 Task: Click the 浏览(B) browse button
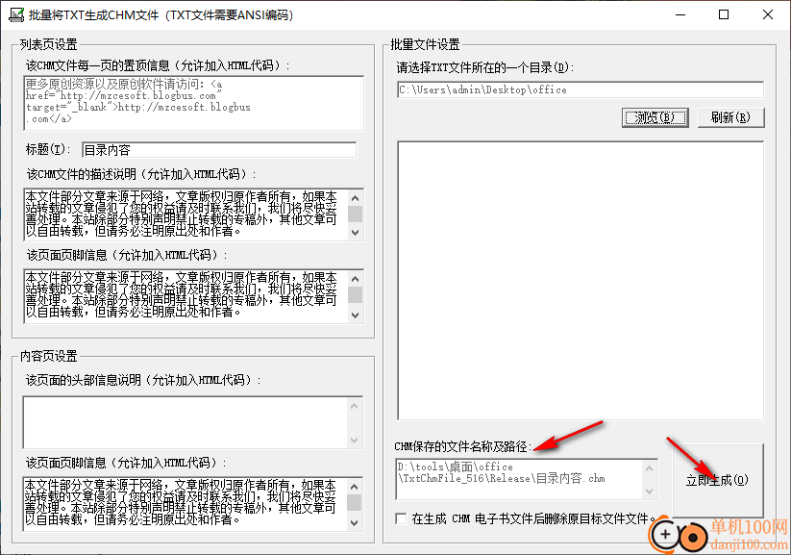coord(655,117)
